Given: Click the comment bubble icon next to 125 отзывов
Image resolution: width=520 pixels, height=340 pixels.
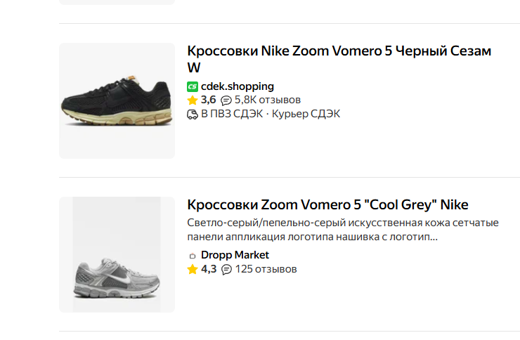Looking at the screenshot, I should [226, 269].
